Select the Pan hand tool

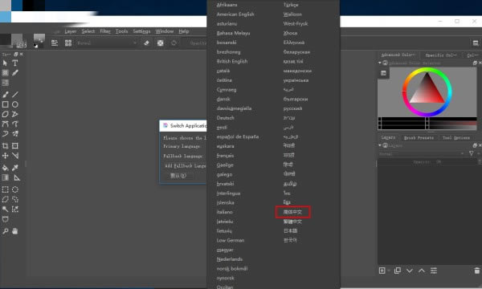pyautogui.click(x=14, y=231)
